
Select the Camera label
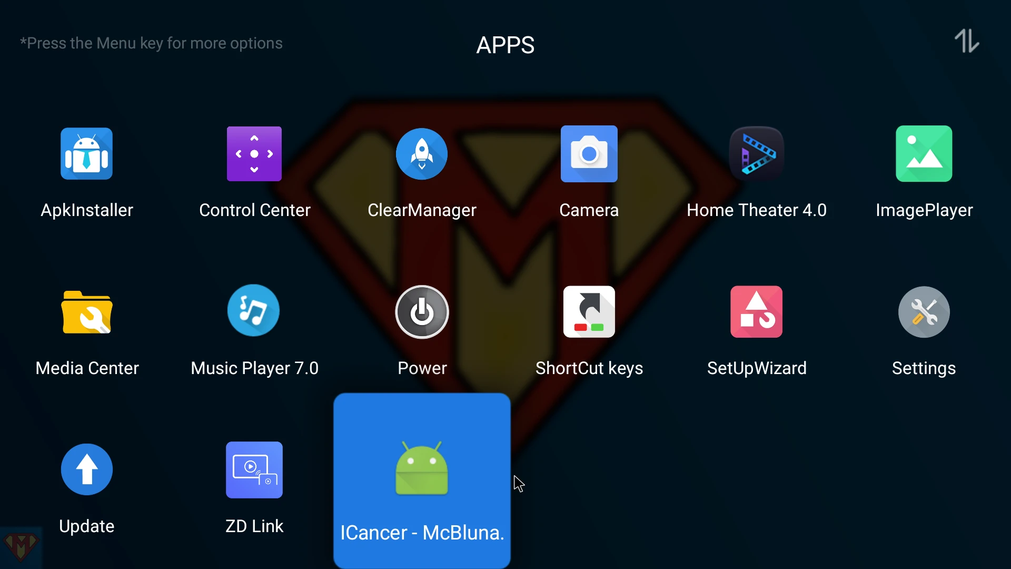589,210
